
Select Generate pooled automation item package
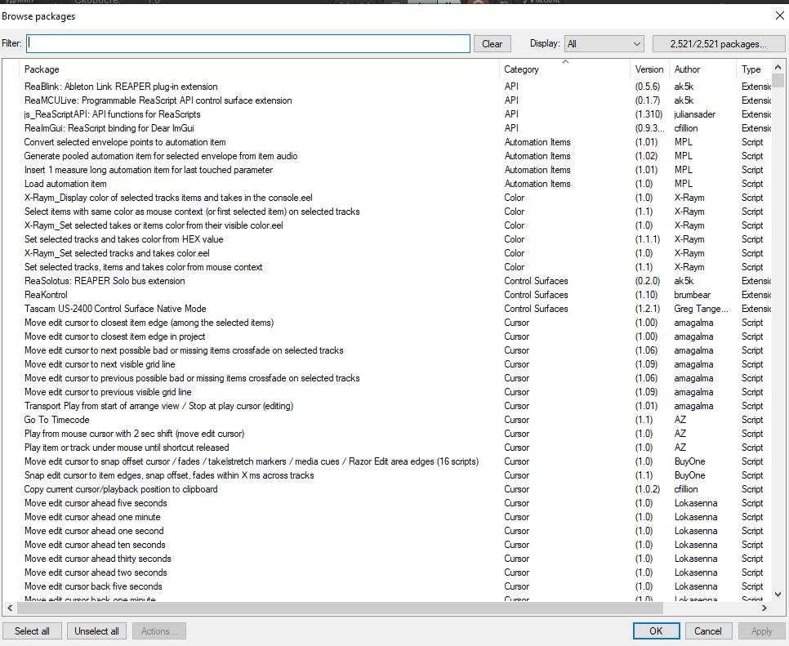pyautogui.click(x=161, y=156)
